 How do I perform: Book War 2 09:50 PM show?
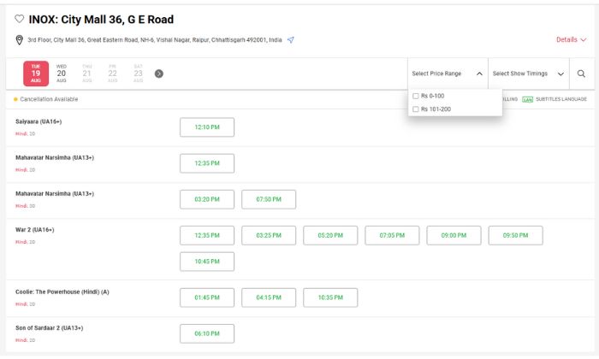pos(516,235)
